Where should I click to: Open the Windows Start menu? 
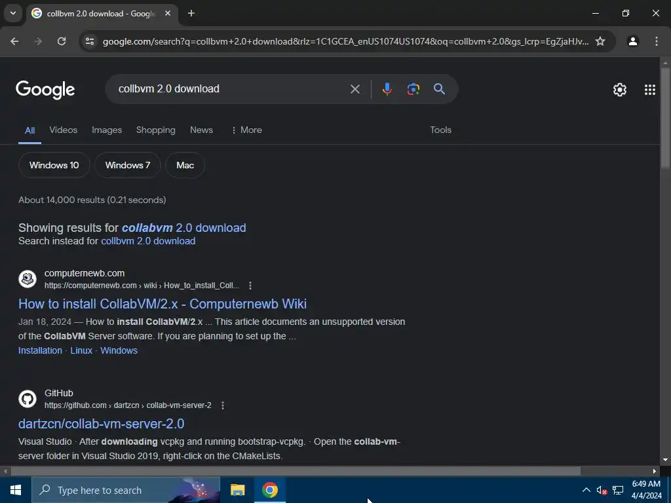point(16,490)
